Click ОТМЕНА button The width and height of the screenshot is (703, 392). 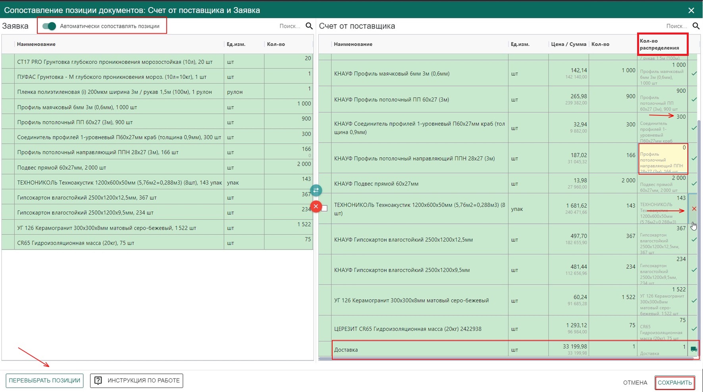tap(635, 382)
